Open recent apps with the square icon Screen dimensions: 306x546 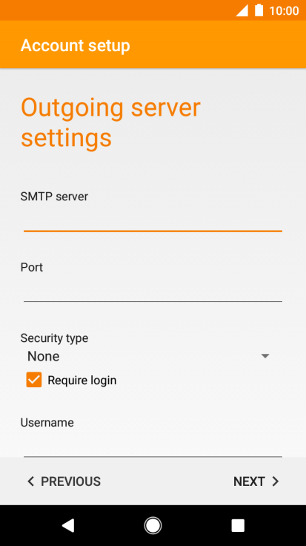238,525
